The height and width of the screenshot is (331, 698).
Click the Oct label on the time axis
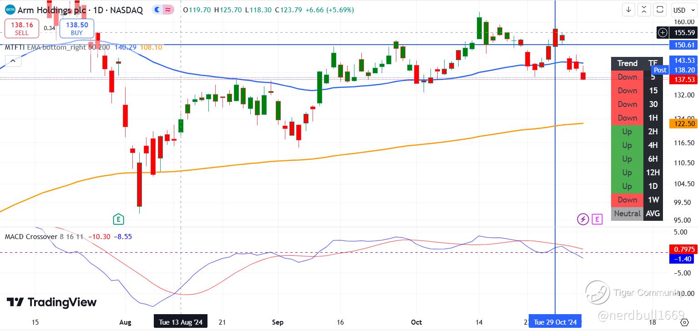(x=416, y=322)
